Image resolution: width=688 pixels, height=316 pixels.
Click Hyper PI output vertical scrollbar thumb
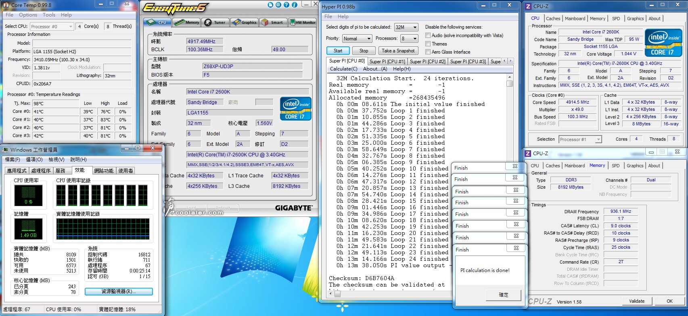pyautogui.click(x=510, y=83)
